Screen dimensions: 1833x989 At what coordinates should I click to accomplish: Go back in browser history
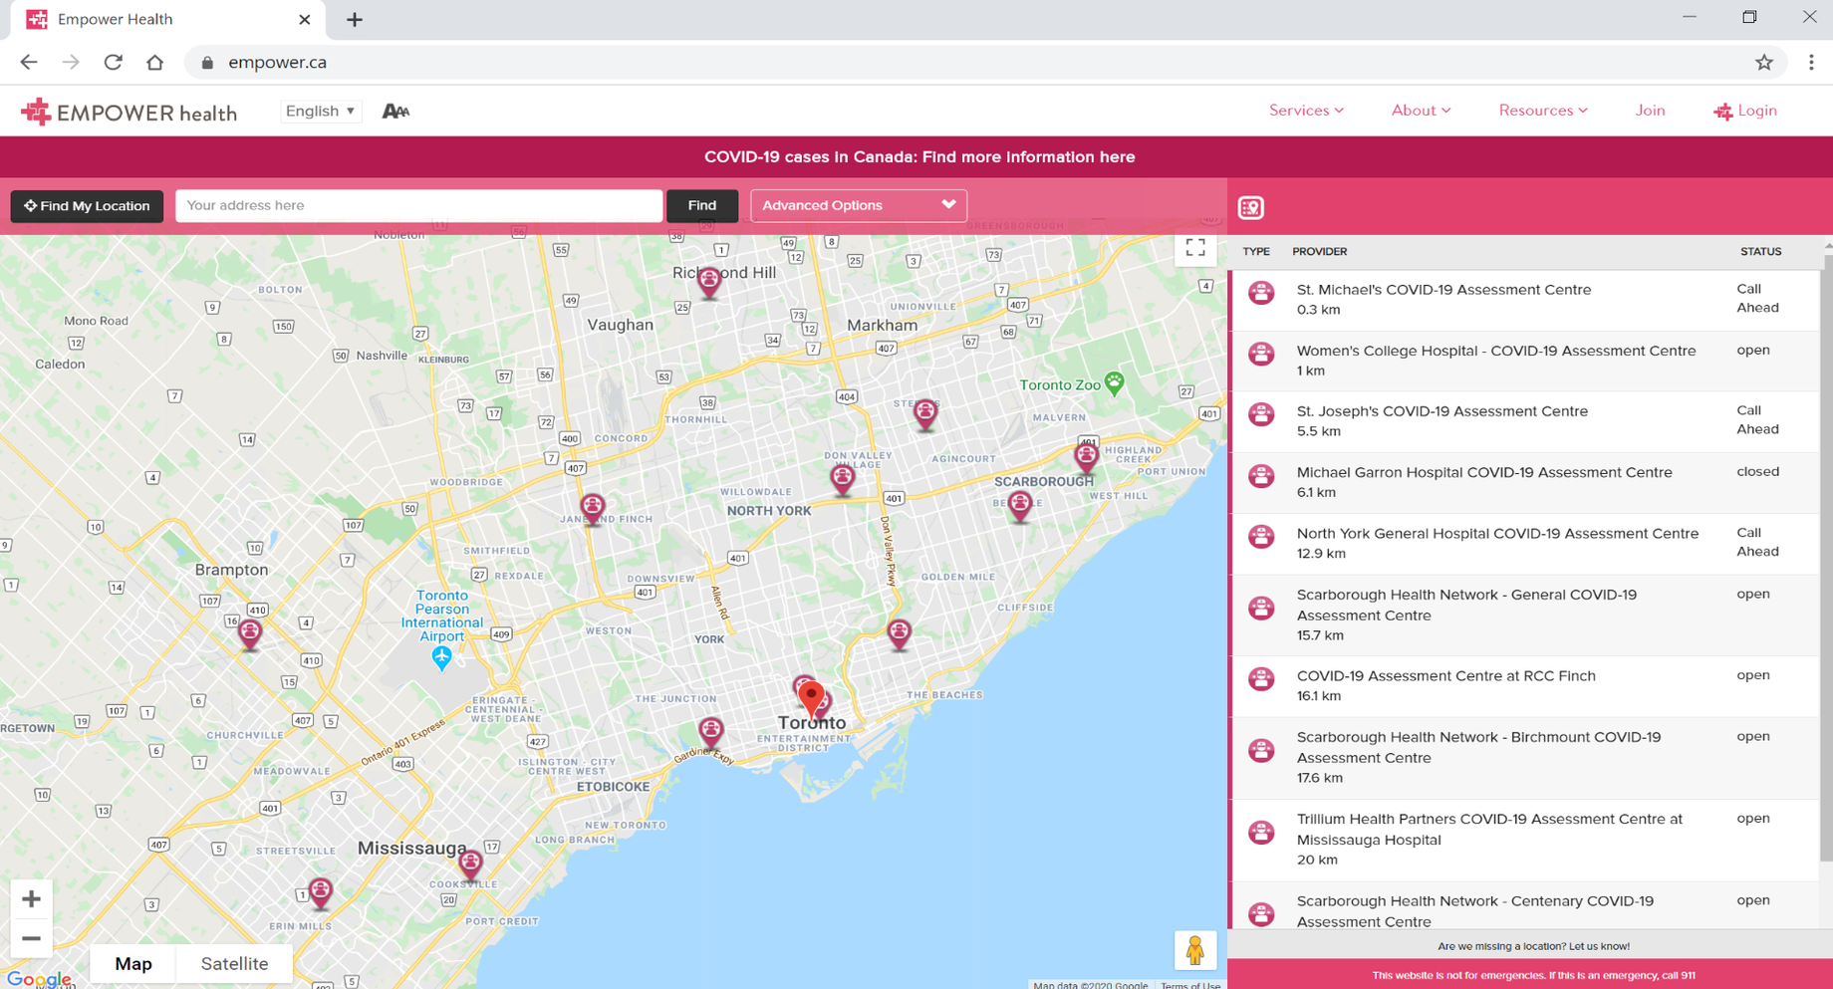point(28,62)
